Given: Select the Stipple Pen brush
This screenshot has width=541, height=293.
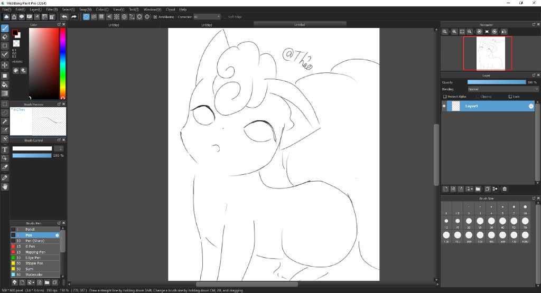Looking at the screenshot, I should click(x=35, y=263).
